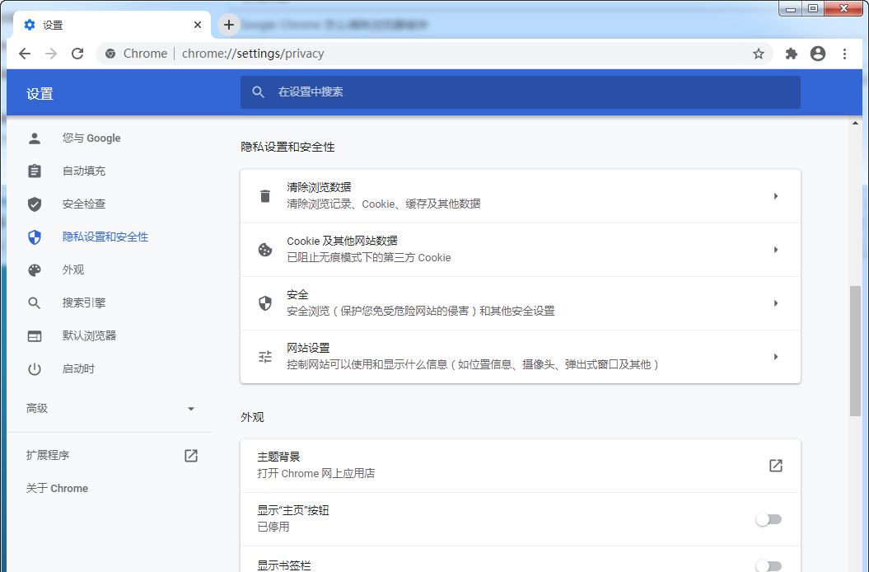Expand the 高级 section arrow
The image size is (869, 572).
[190, 409]
